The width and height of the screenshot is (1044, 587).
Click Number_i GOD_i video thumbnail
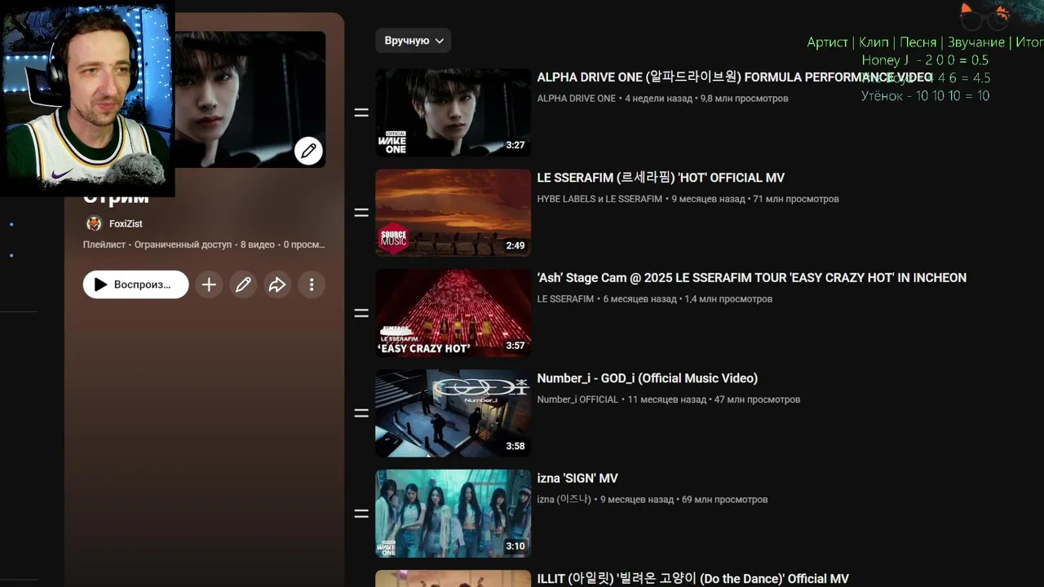coord(453,413)
